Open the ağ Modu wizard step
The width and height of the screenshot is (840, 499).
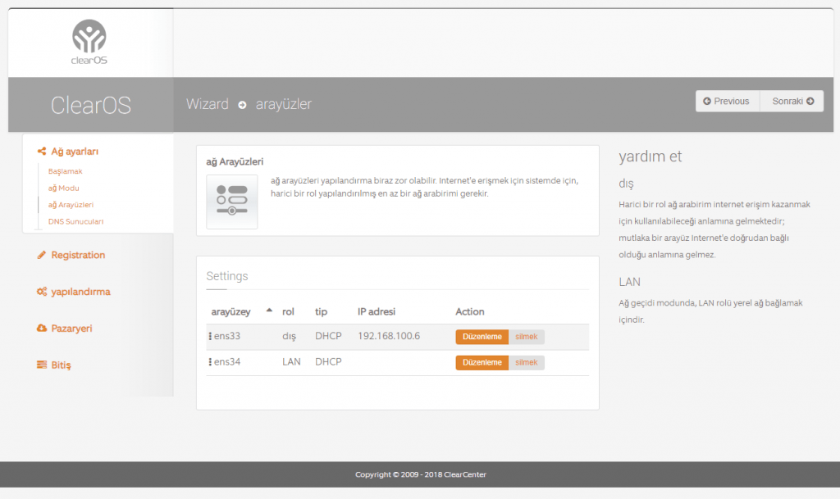[x=64, y=188]
